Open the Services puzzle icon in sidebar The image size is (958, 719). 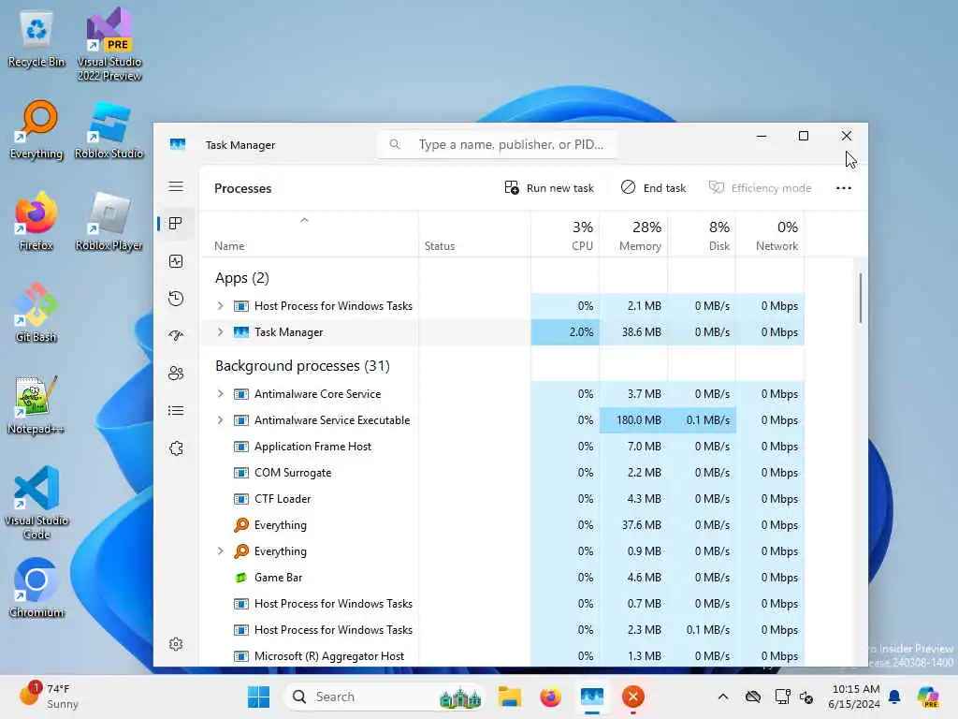point(176,448)
